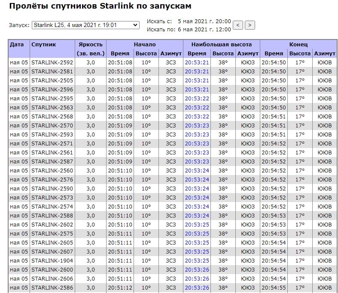Image resolution: width=338 pixels, height=293 pixels.
Task: Open peak time link for STARLINK-2586
Action: click(x=197, y=288)
